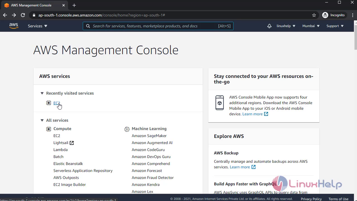Image resolution: width=357 pixels, height=201 pixels.
Task: Click the AWS Backup heading
Action: point(226,153)
